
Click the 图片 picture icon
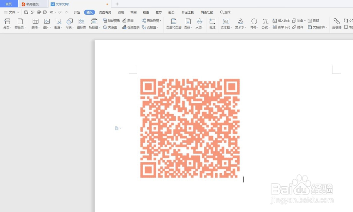pyautogui.click(x=47, y=21)
